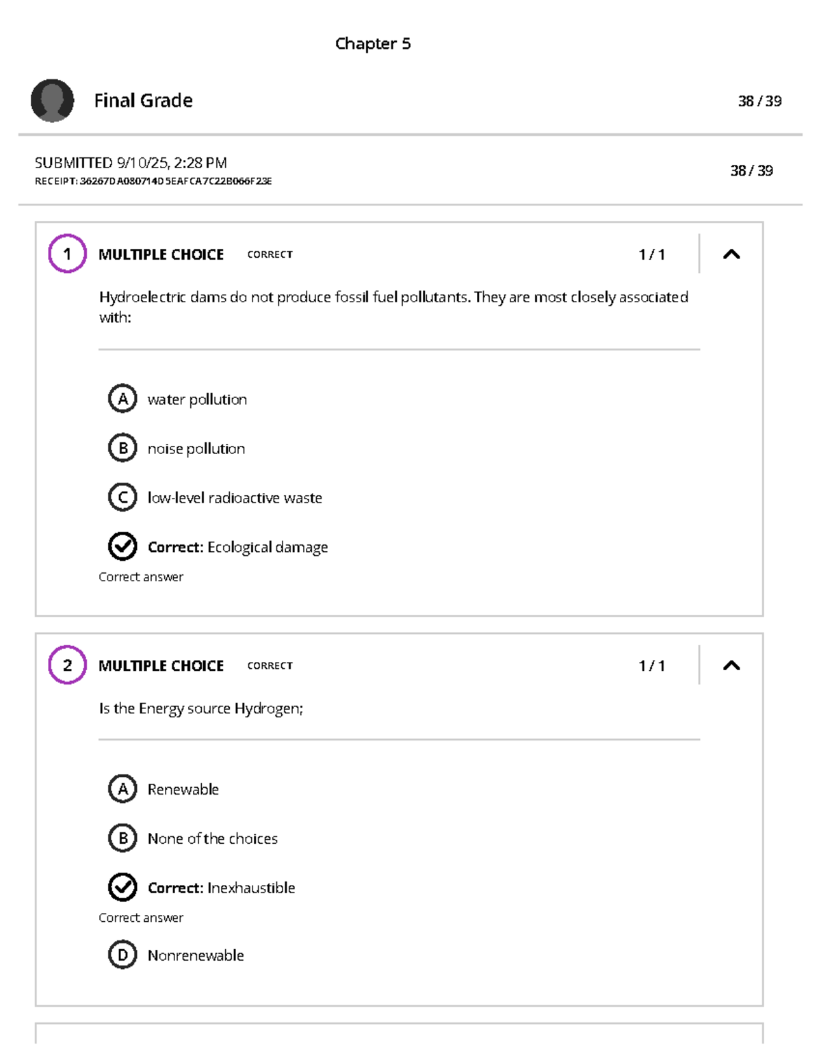Select option A water pollution
Screen dimensions: 821x1062
pyautogui.click(x=122, y=399)
